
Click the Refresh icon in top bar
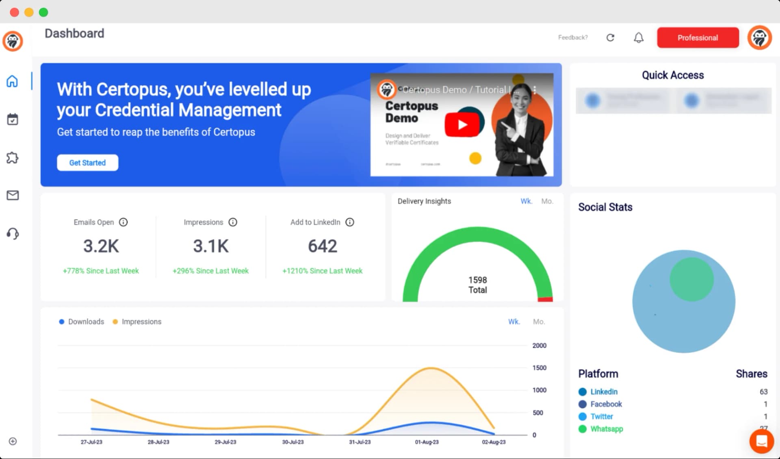pos(610,37)
